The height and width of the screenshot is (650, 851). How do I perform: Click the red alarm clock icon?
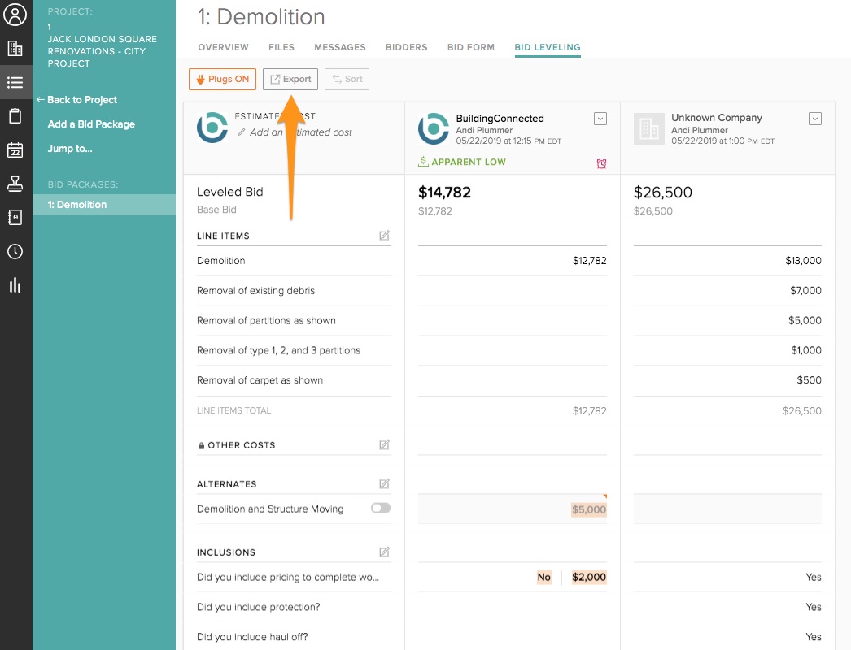pos(601,164)
